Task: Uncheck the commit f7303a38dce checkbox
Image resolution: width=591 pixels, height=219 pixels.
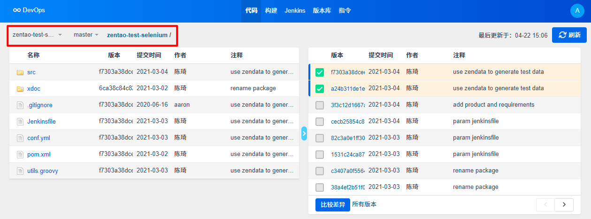Action: click(x=320, y=72)
